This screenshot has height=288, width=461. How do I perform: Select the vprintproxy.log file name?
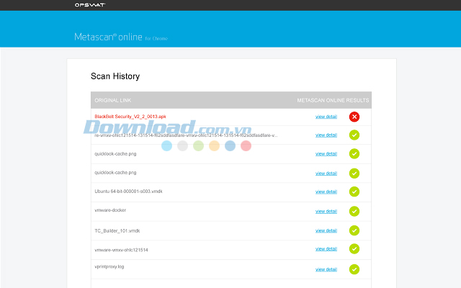pos(109,267)
